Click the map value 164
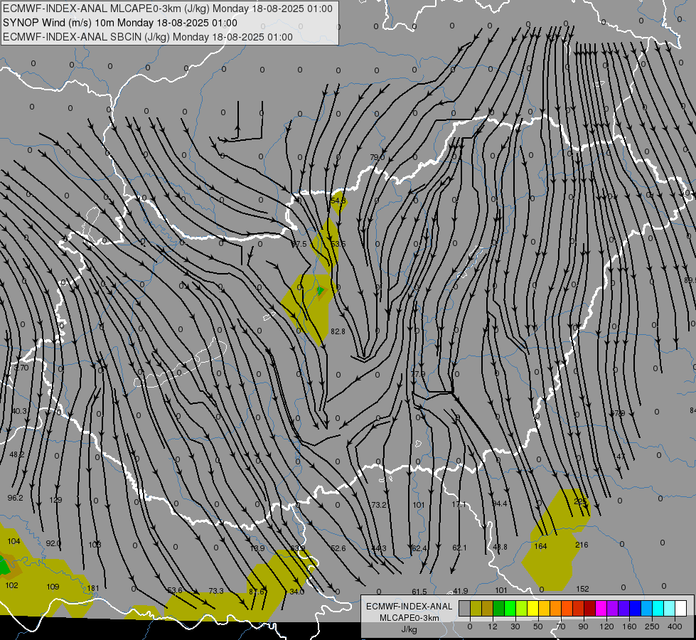Screen dimensions: 696x640 pos(540,546)
